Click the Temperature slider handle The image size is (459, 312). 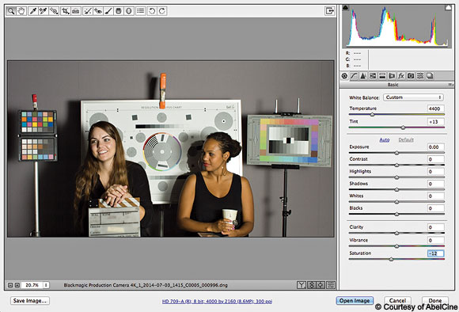(x=372, y=115)
